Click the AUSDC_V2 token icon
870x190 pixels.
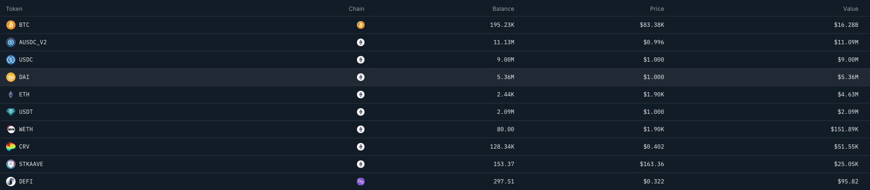point(11,42)
